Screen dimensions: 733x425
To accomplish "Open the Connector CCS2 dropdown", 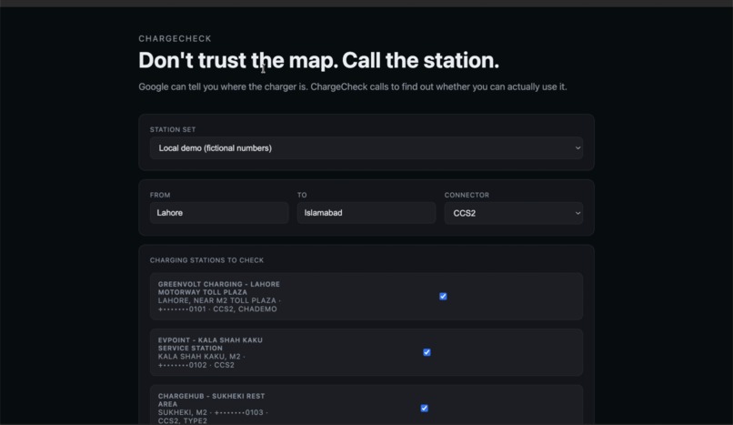I will point(513,213).
